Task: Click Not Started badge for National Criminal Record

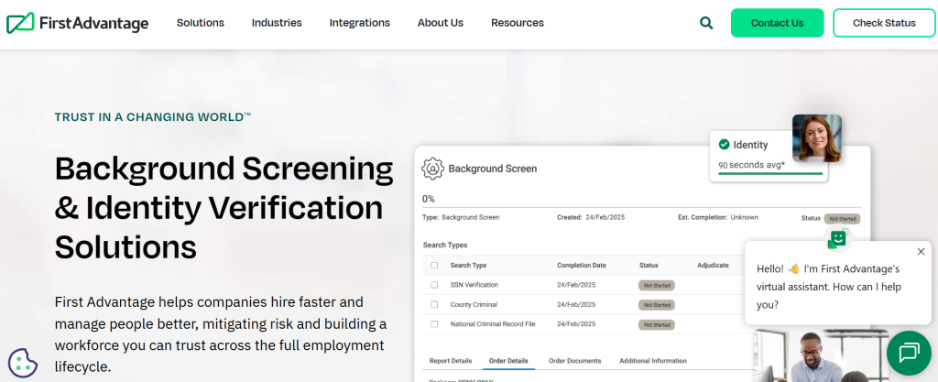Action: 657,324
